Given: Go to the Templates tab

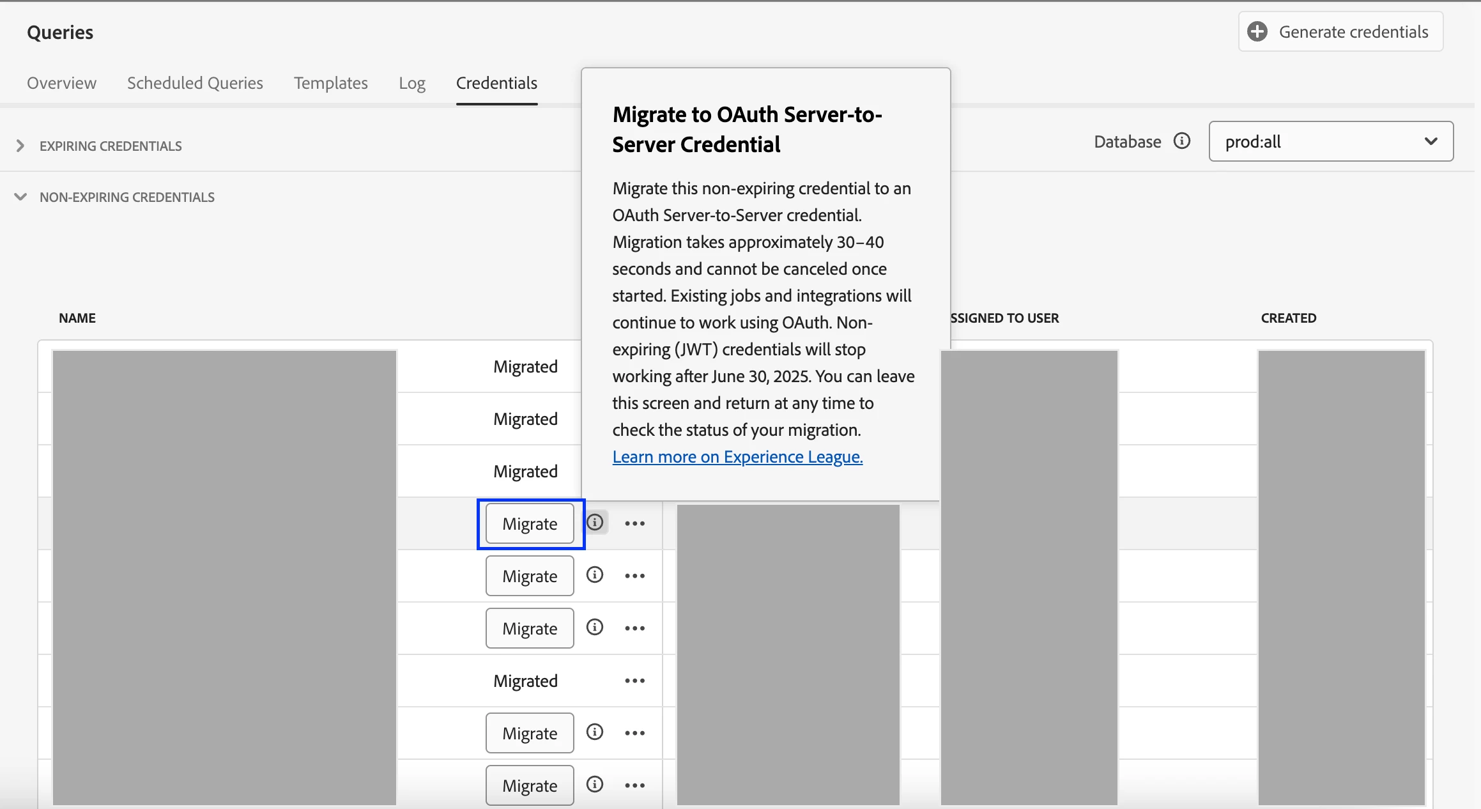Looking at the screenshot, I should tap(330, 83).
